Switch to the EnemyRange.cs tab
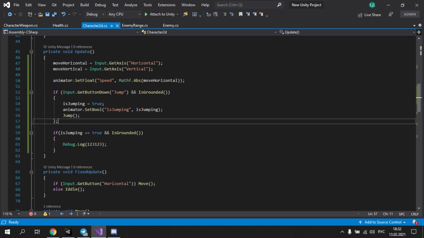Viewport: 424px width, 238px height. click(x=135, y=25)
